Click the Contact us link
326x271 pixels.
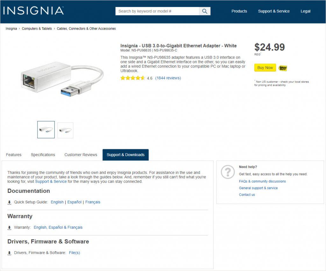247,194
